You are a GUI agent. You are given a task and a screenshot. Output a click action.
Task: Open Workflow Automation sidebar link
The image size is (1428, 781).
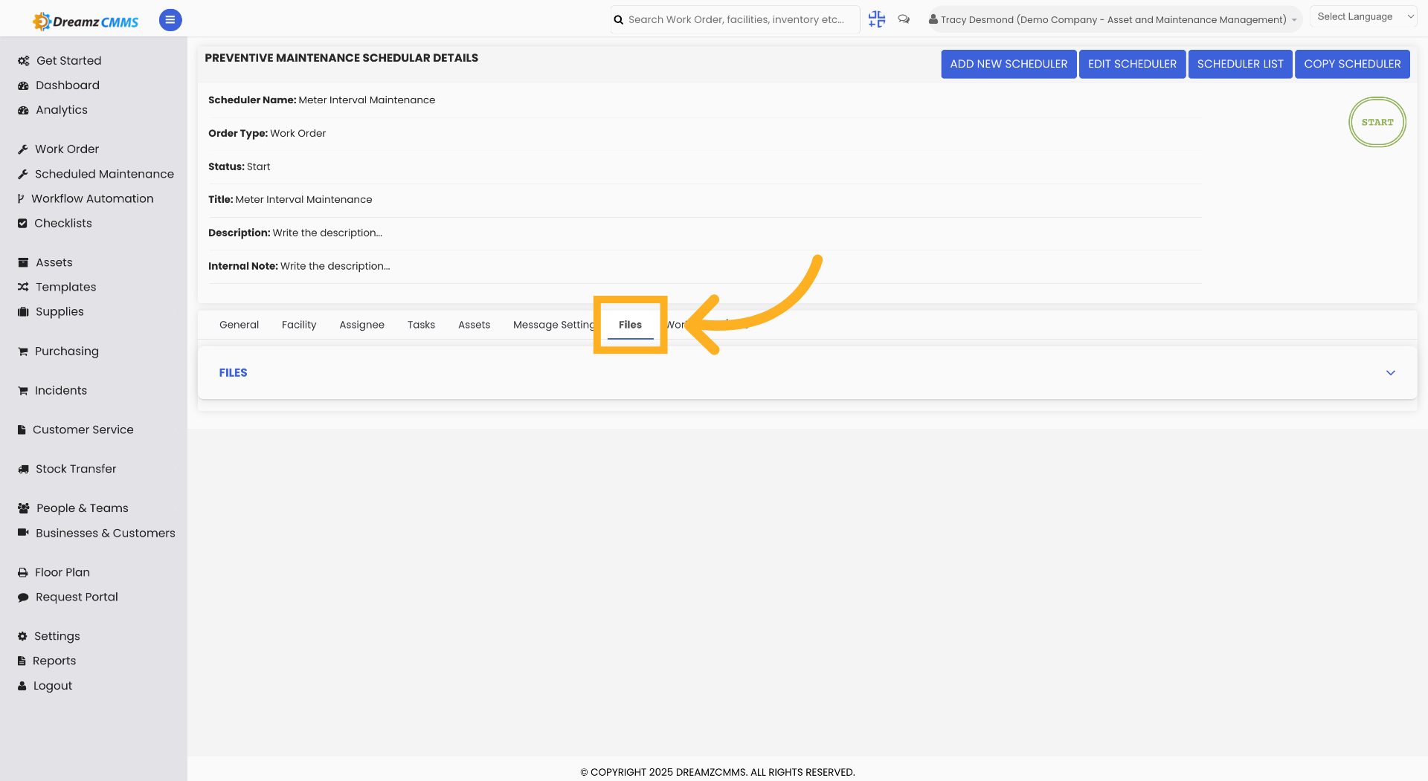(x=92, y=198)
